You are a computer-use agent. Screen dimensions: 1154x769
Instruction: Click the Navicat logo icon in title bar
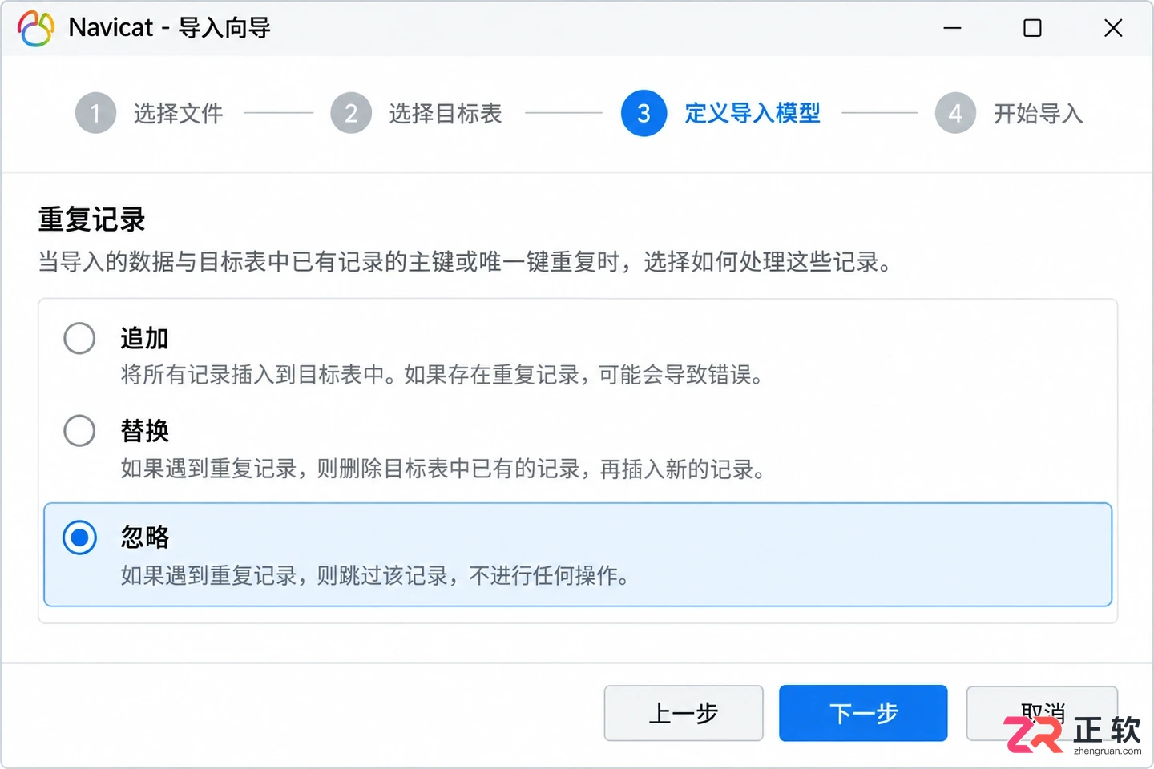click(36, 29)
